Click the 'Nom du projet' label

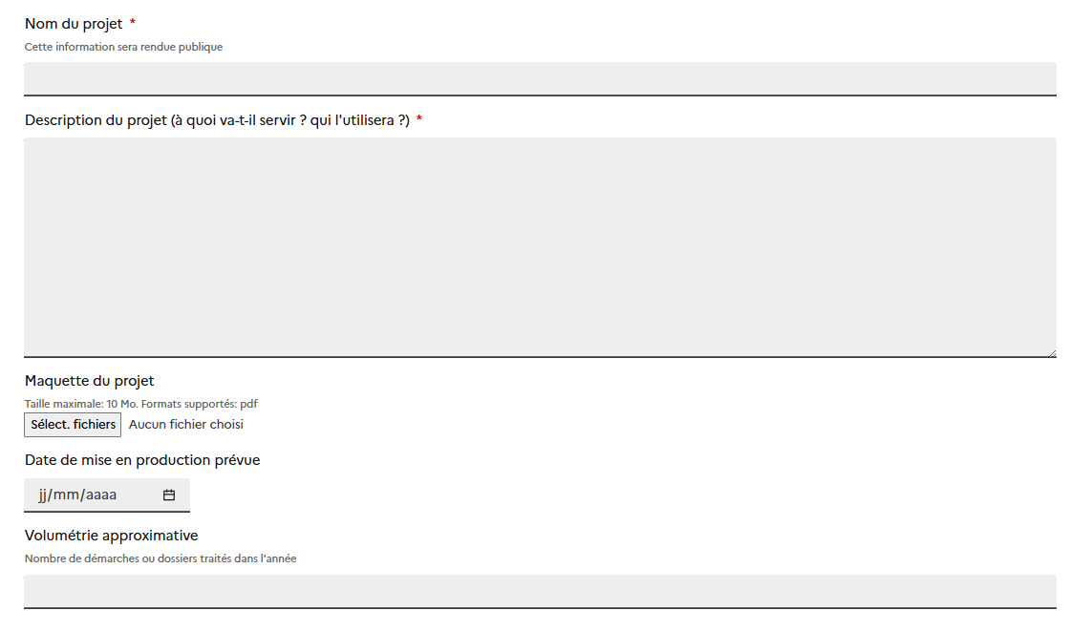point(74,24)
